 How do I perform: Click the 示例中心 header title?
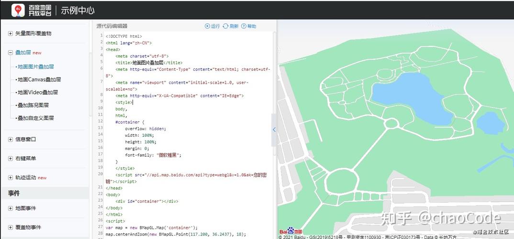[77, 10]
